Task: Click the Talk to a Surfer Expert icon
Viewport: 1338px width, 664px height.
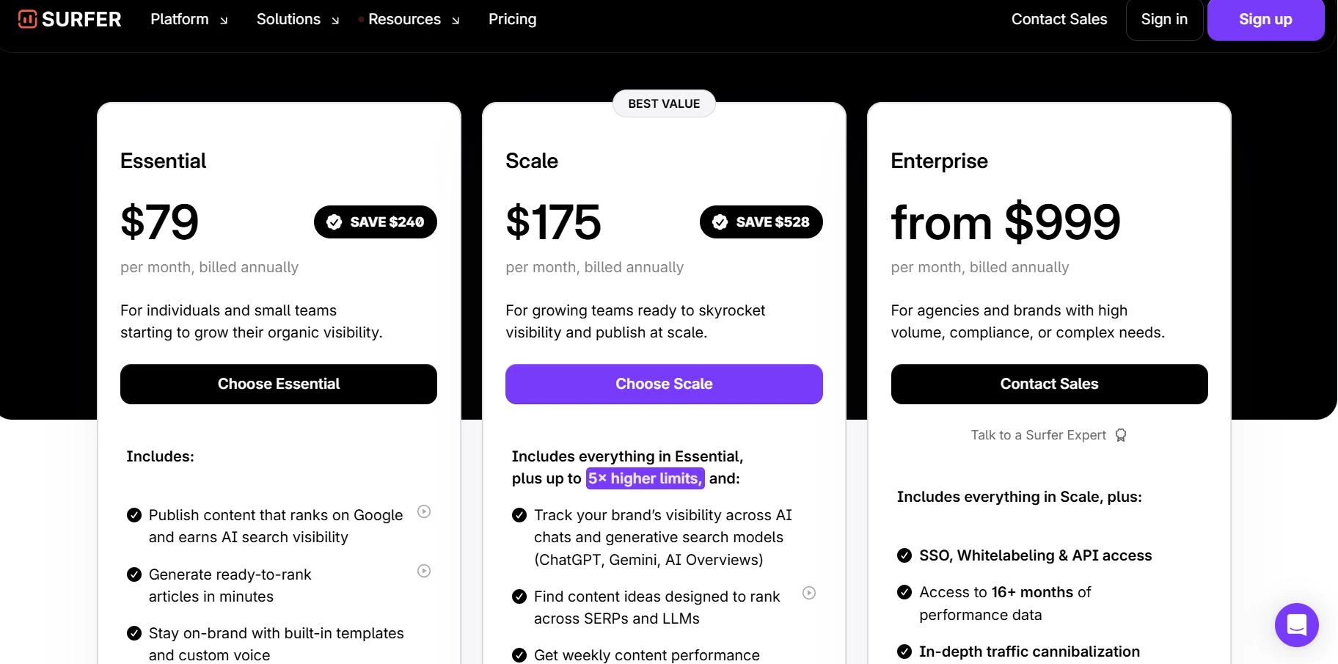Action: click(1121, 435)
